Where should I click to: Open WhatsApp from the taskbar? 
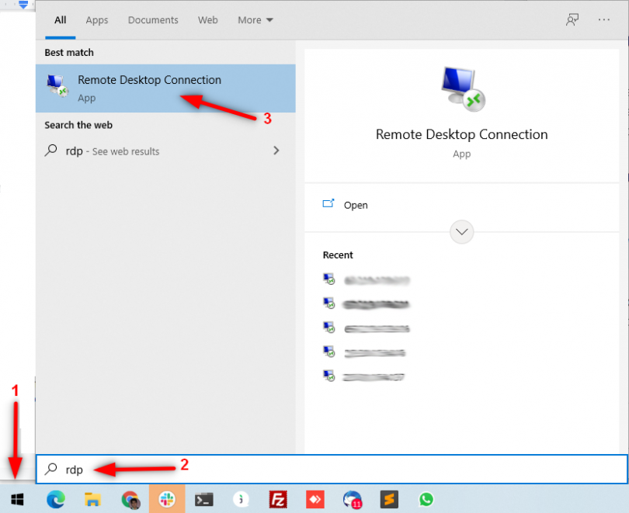coord(426,499)
